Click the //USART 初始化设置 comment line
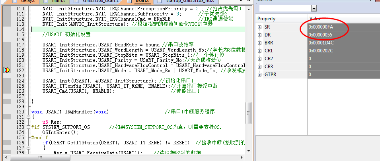The height and width of the screenshot is (161, 380). (x=66, y=34)
